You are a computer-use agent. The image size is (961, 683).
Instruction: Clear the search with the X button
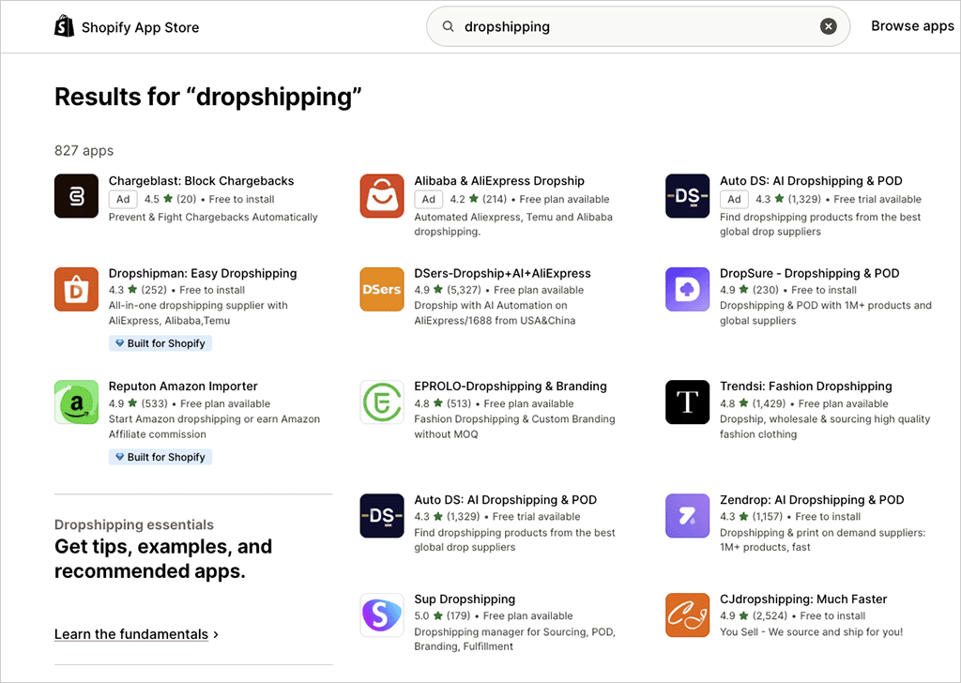(x=828, y=26)
